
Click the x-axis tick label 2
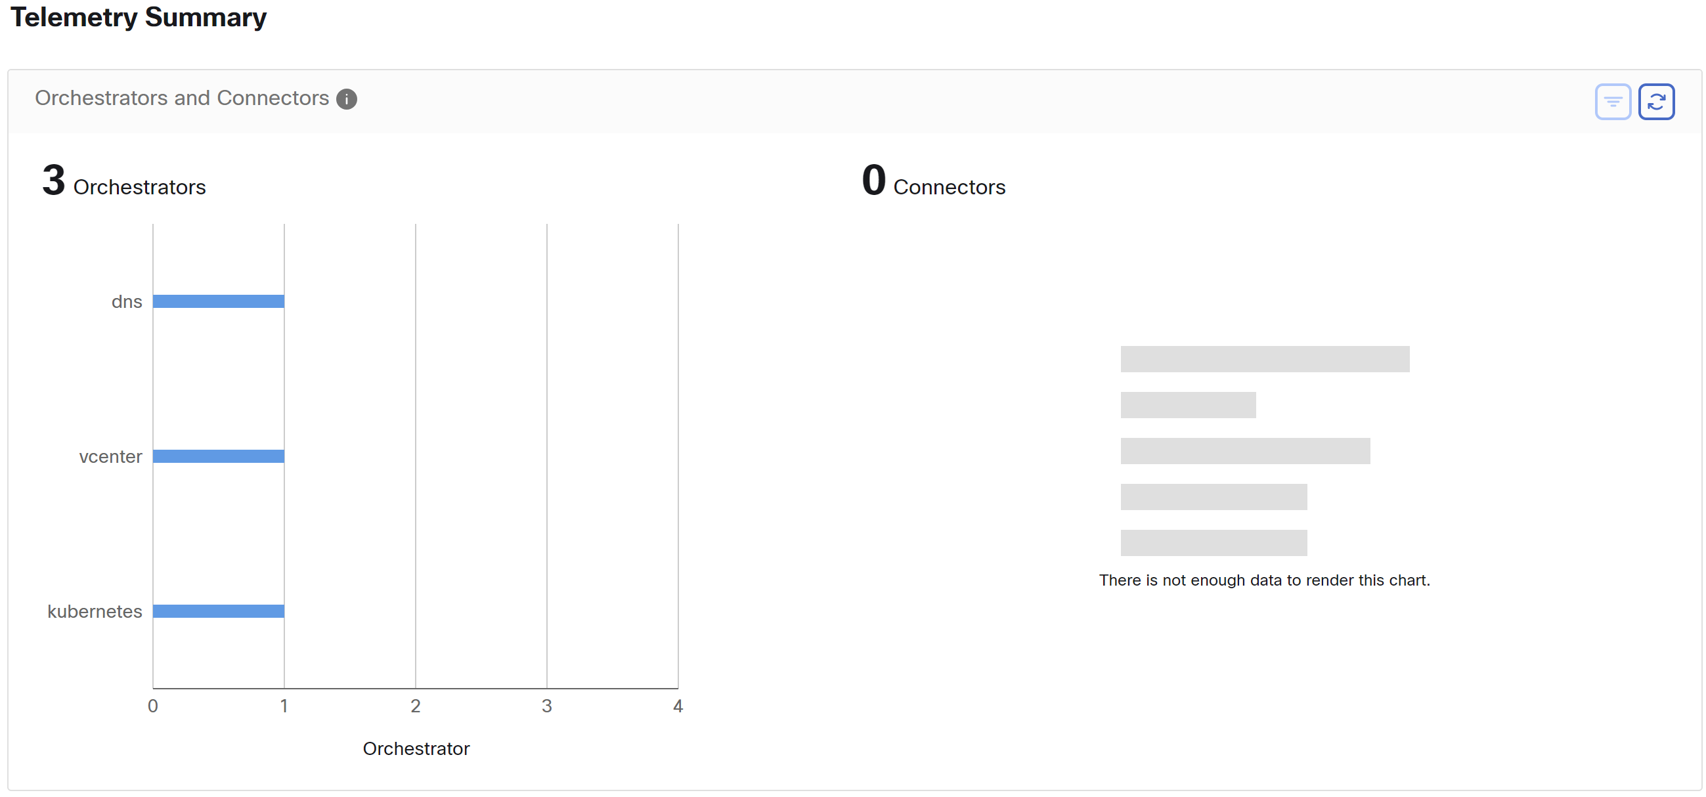[415, 706]
